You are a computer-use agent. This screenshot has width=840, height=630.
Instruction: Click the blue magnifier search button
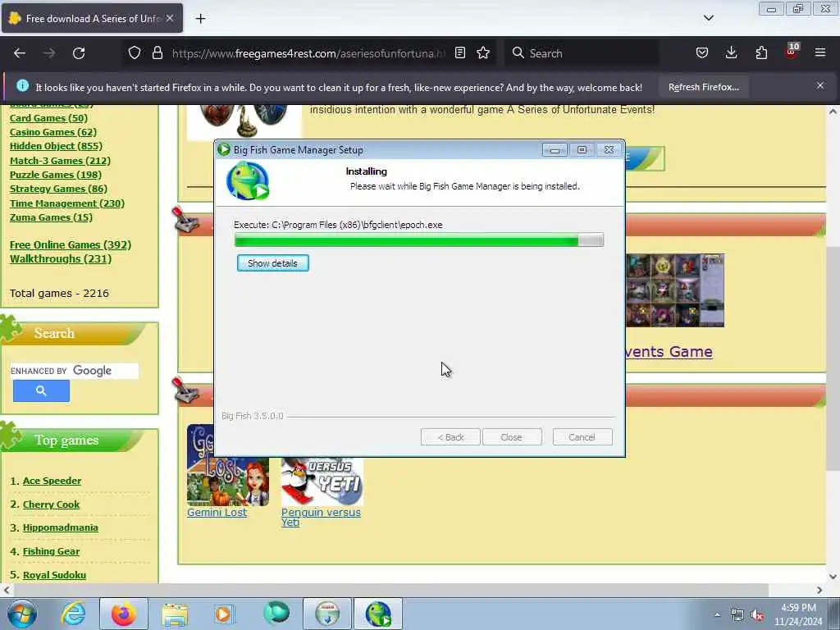click(41, 391)
